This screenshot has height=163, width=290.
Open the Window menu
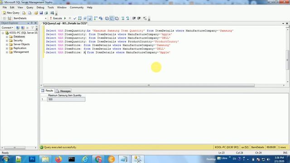(62, 8)
